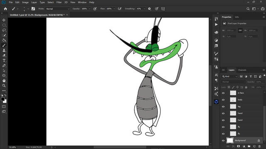Select the Lasso tool
The width and height of the screenshot is (266, 149).
pyautogui.click(x=4, y=30)
